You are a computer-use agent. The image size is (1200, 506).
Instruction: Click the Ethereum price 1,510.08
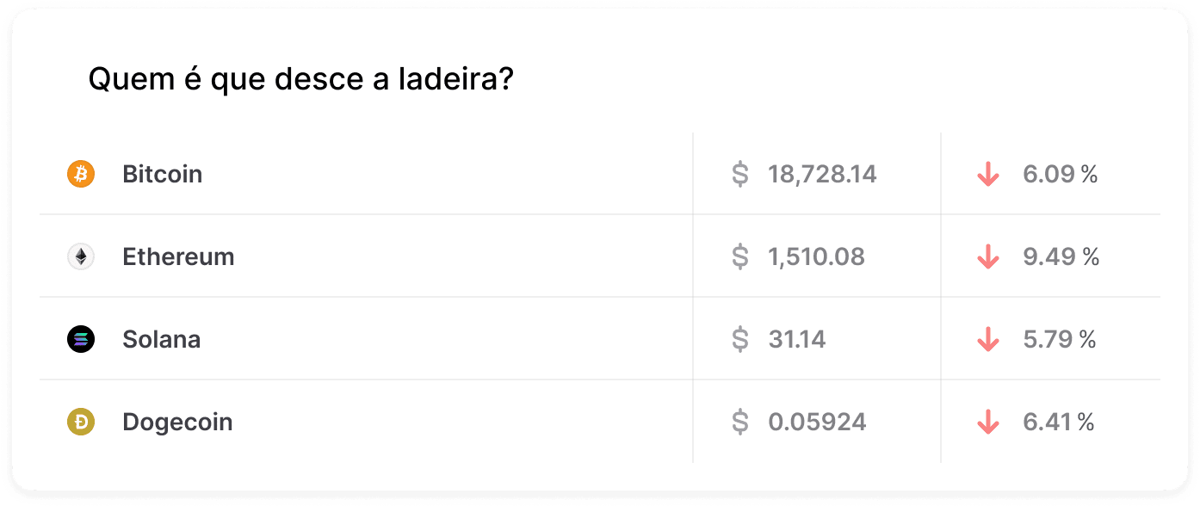click(816, 257)
